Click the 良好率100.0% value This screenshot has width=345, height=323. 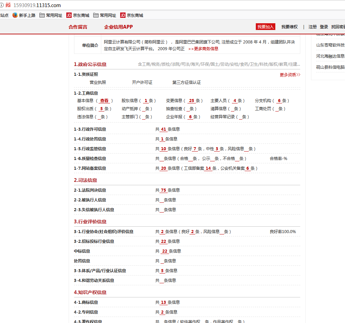coord(283,232)
